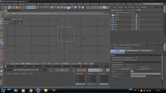Screen dimensions: 166x93
Task: Go to the end of animation
Action: click(74, 70)
